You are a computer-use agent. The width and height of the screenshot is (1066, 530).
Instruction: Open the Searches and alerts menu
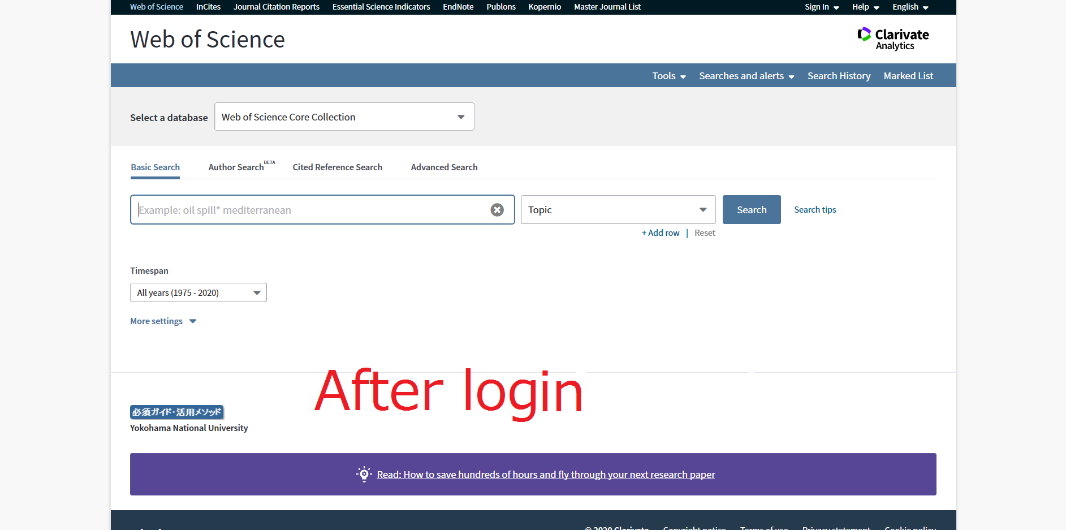tap(746, 76)
